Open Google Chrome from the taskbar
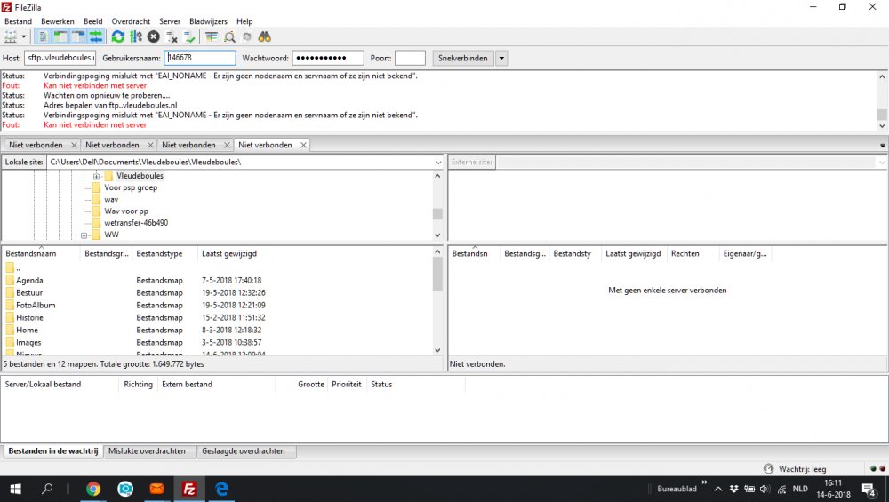This screenshot has width=889, height=502. click(93, 489)
